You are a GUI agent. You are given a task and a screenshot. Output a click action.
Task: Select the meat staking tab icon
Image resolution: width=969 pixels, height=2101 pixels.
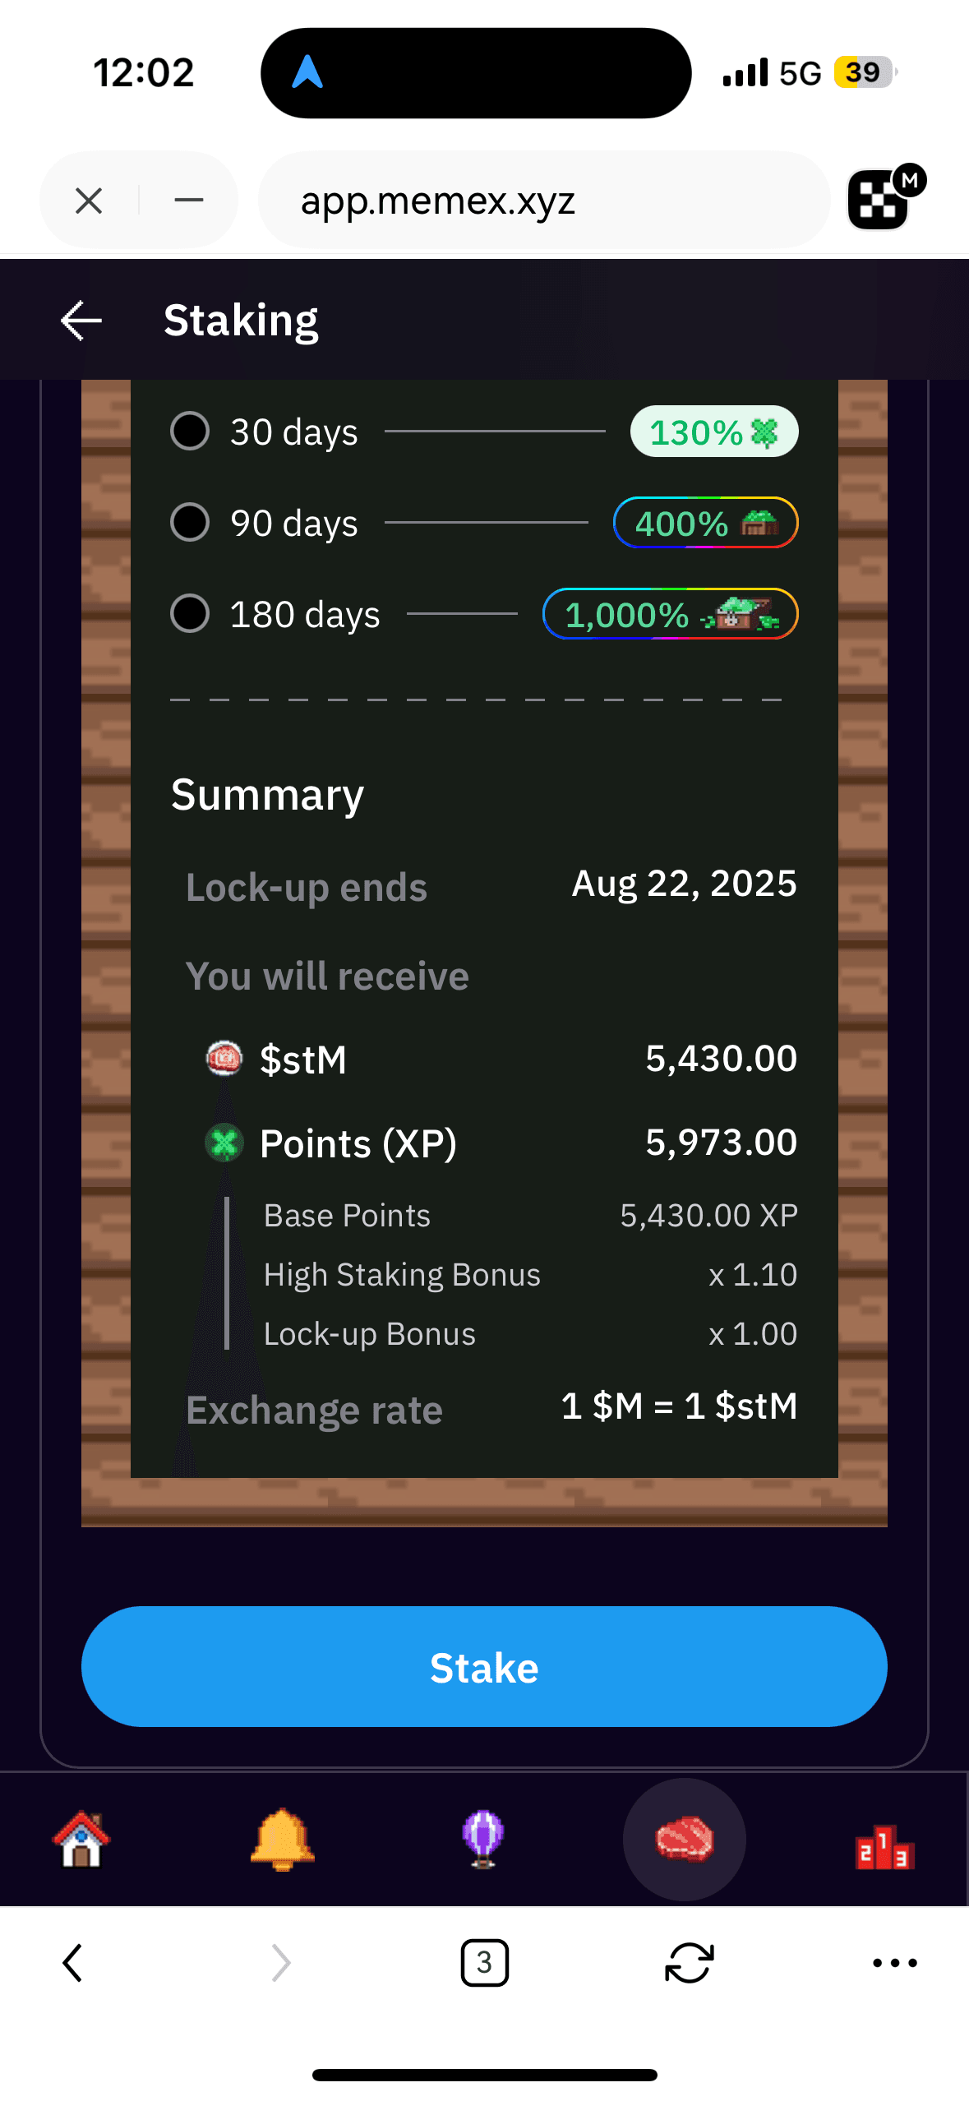(x=684, y=1840)
